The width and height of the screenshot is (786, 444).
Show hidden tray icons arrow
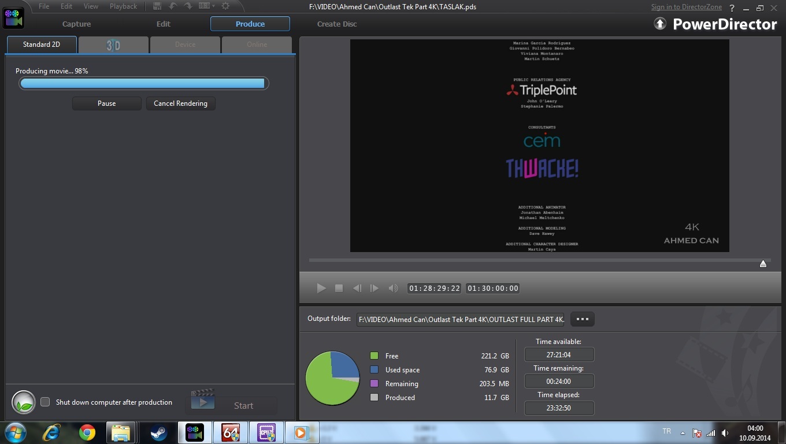click(x=683, y=432)
